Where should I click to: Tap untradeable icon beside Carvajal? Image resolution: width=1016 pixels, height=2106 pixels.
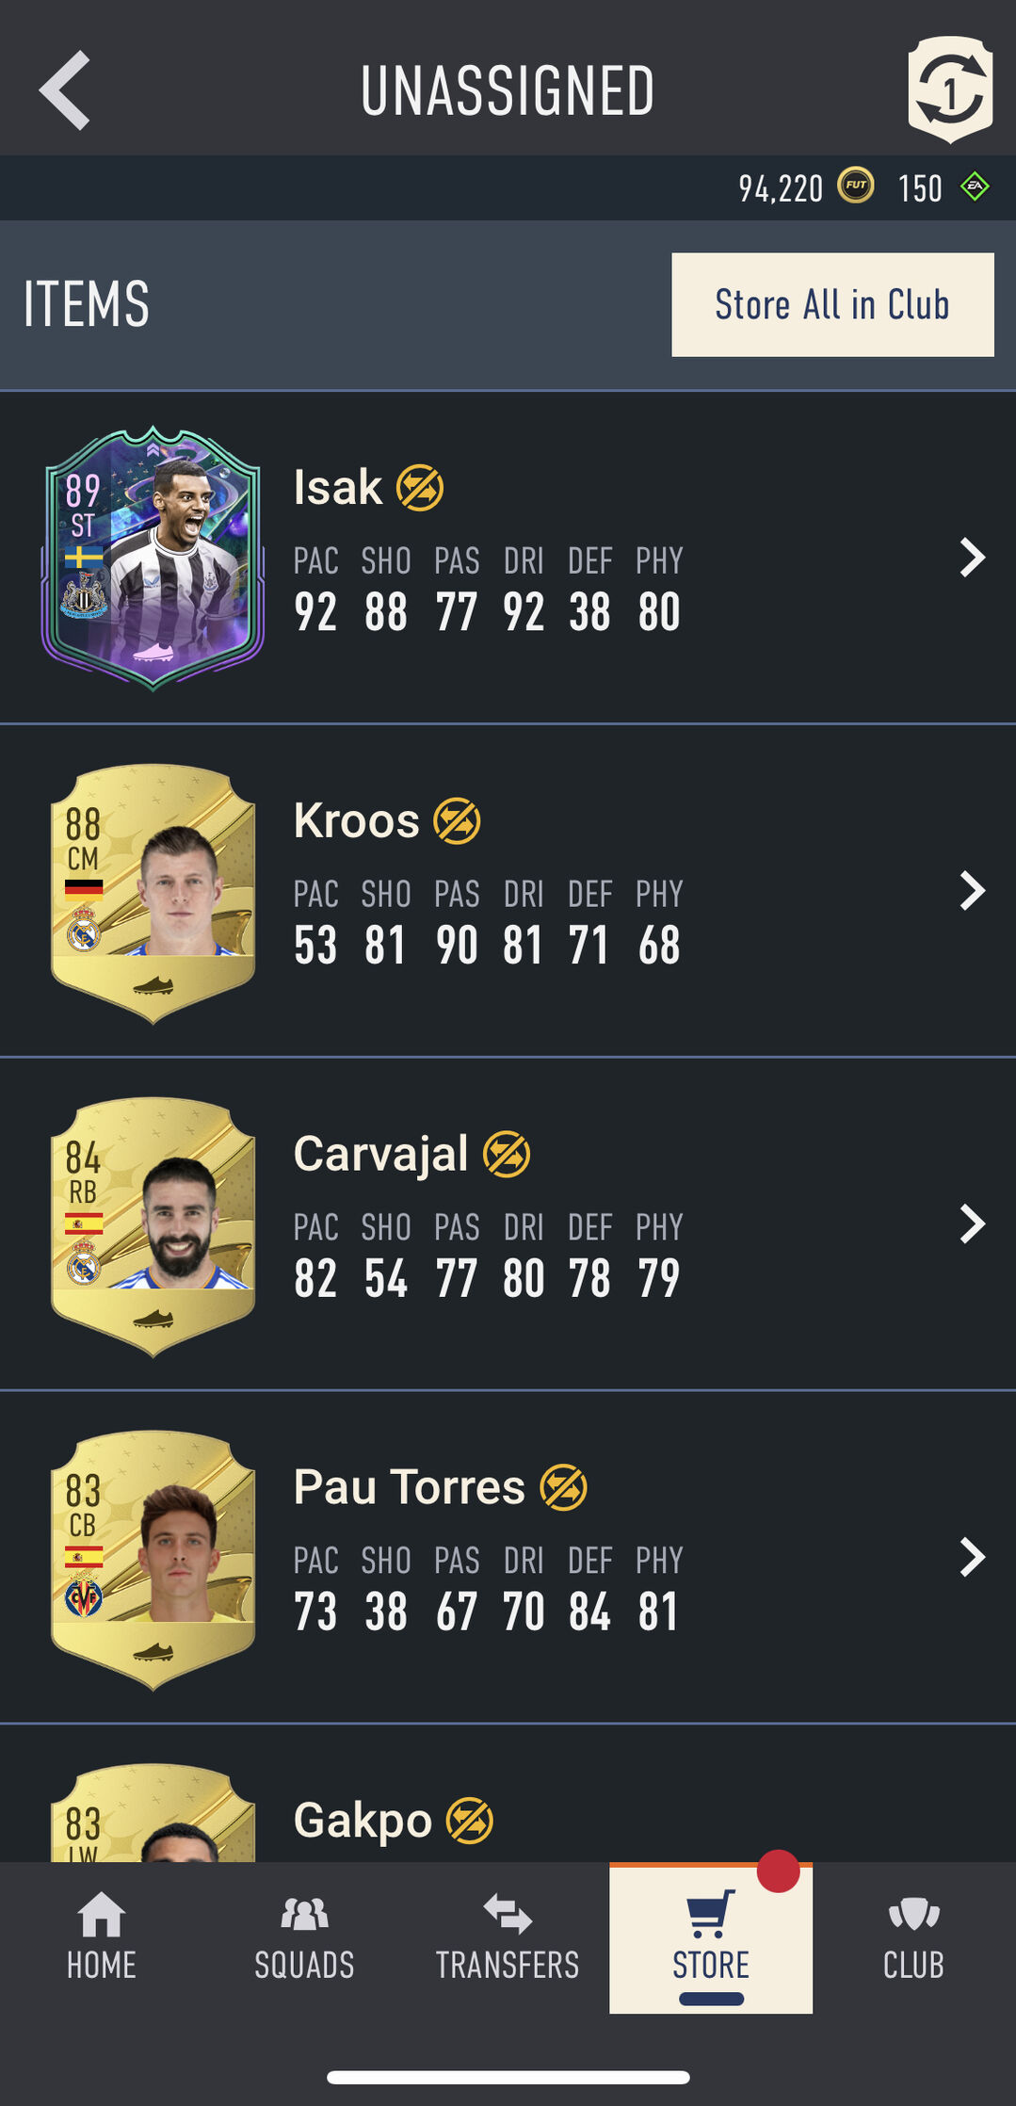click(507, 1155)
